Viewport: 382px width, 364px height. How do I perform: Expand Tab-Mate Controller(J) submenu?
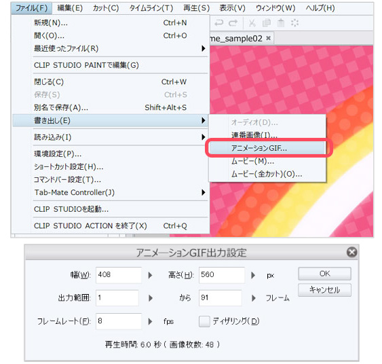coord(111,193)
